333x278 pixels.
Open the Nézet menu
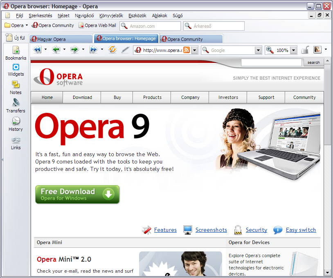point(63,16)
